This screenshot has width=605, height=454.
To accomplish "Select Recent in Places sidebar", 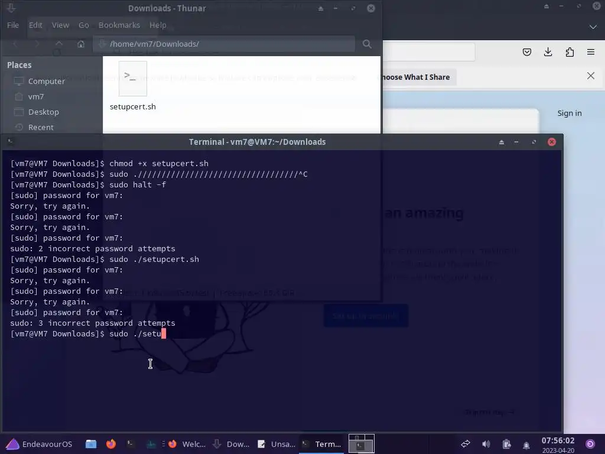I will click(x=41, y=128).
